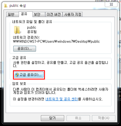Close the public 속성 dialog with X
This screenshot has height=126, width=121.
click(111, 4)
